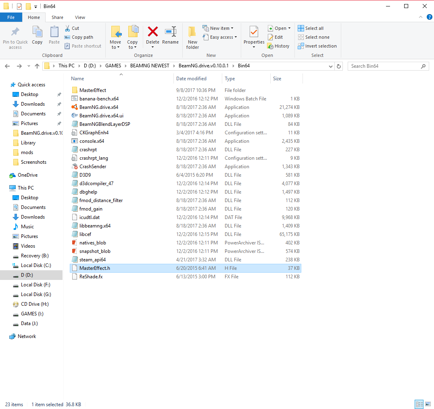Click GAMES in the address breadcrumb
The height and width of the screenshot is (409, 434).
(x=113, y=66)
